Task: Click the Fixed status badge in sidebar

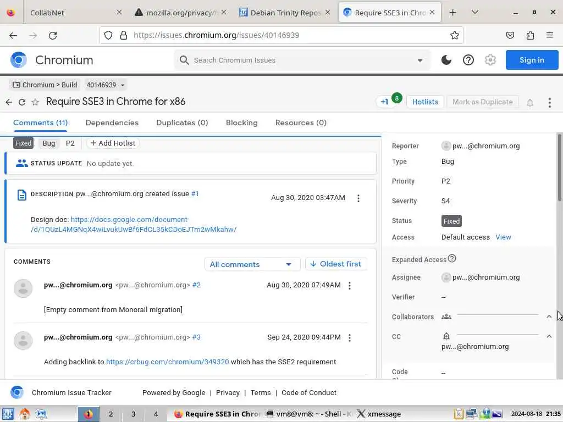Action: click(451, 221)
